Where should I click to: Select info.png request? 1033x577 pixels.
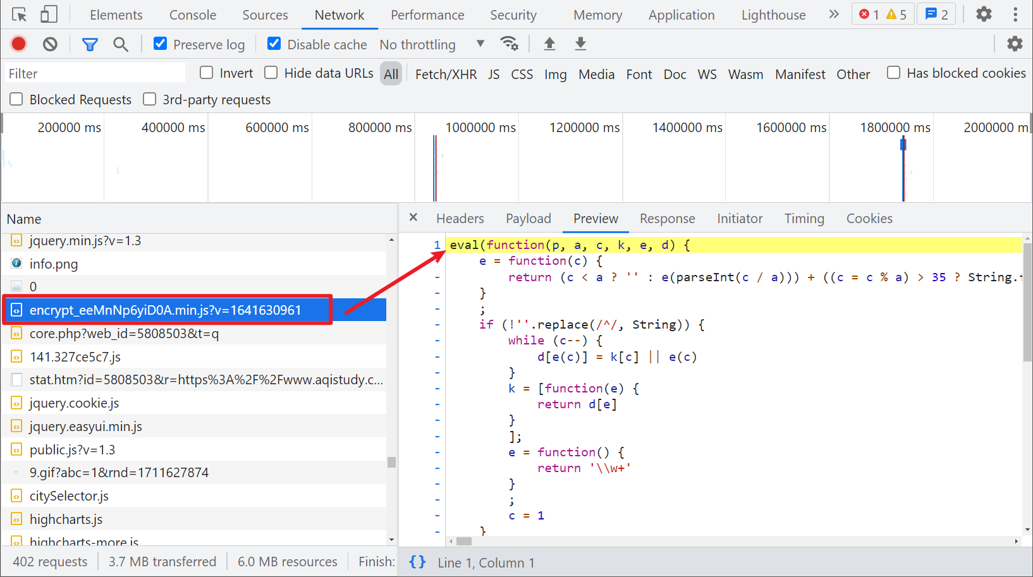194,264
